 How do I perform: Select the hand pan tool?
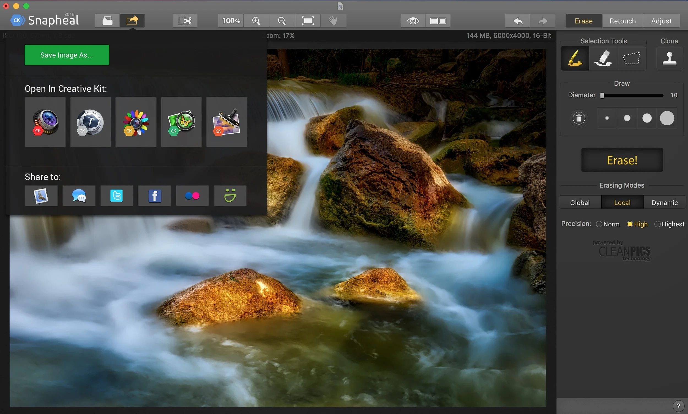(x=333, y=21)
